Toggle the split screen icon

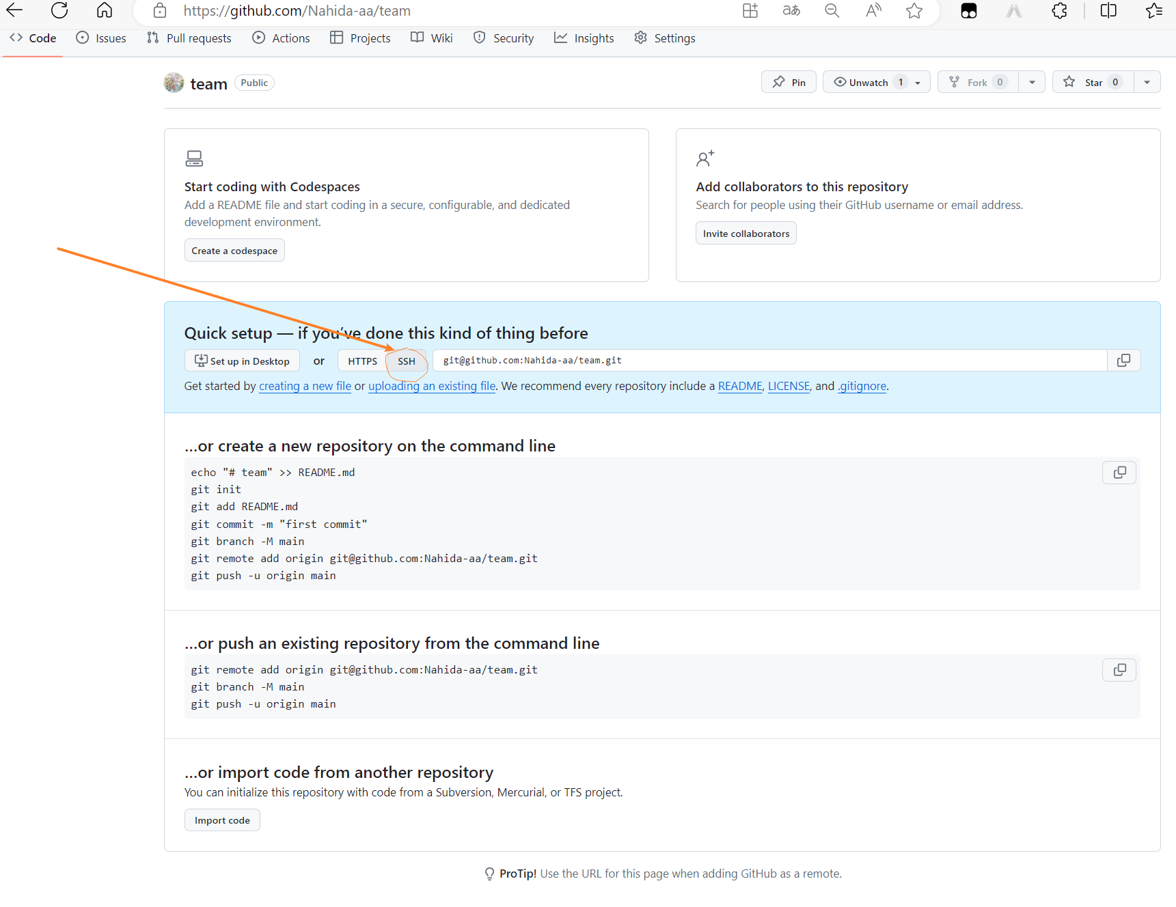click(1108, 10)
